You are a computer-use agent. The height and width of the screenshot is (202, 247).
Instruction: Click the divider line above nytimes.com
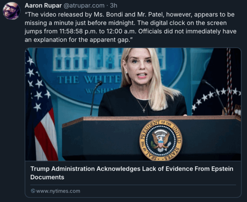pos(133,185)
